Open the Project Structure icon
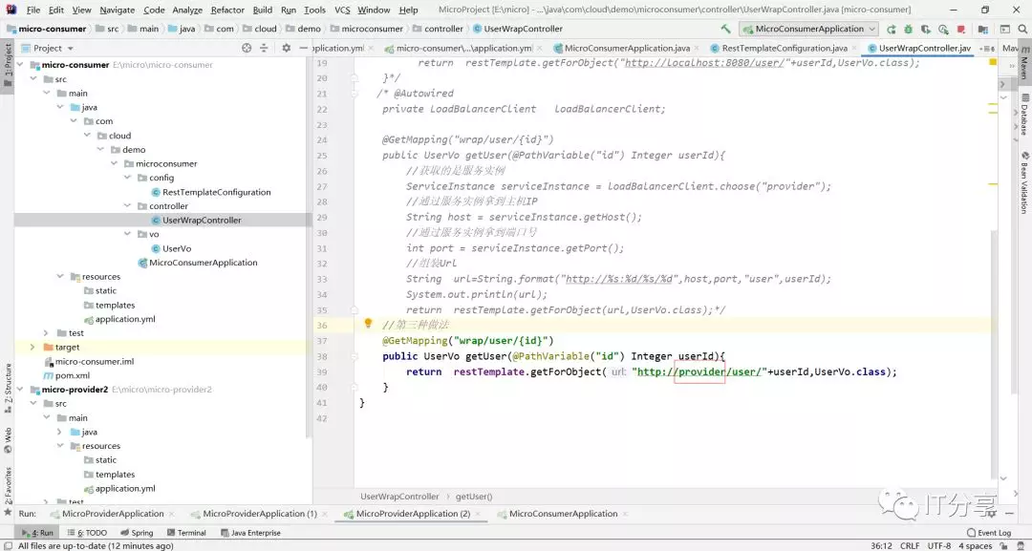This screenshot has width=1032, height=551. 983,29
